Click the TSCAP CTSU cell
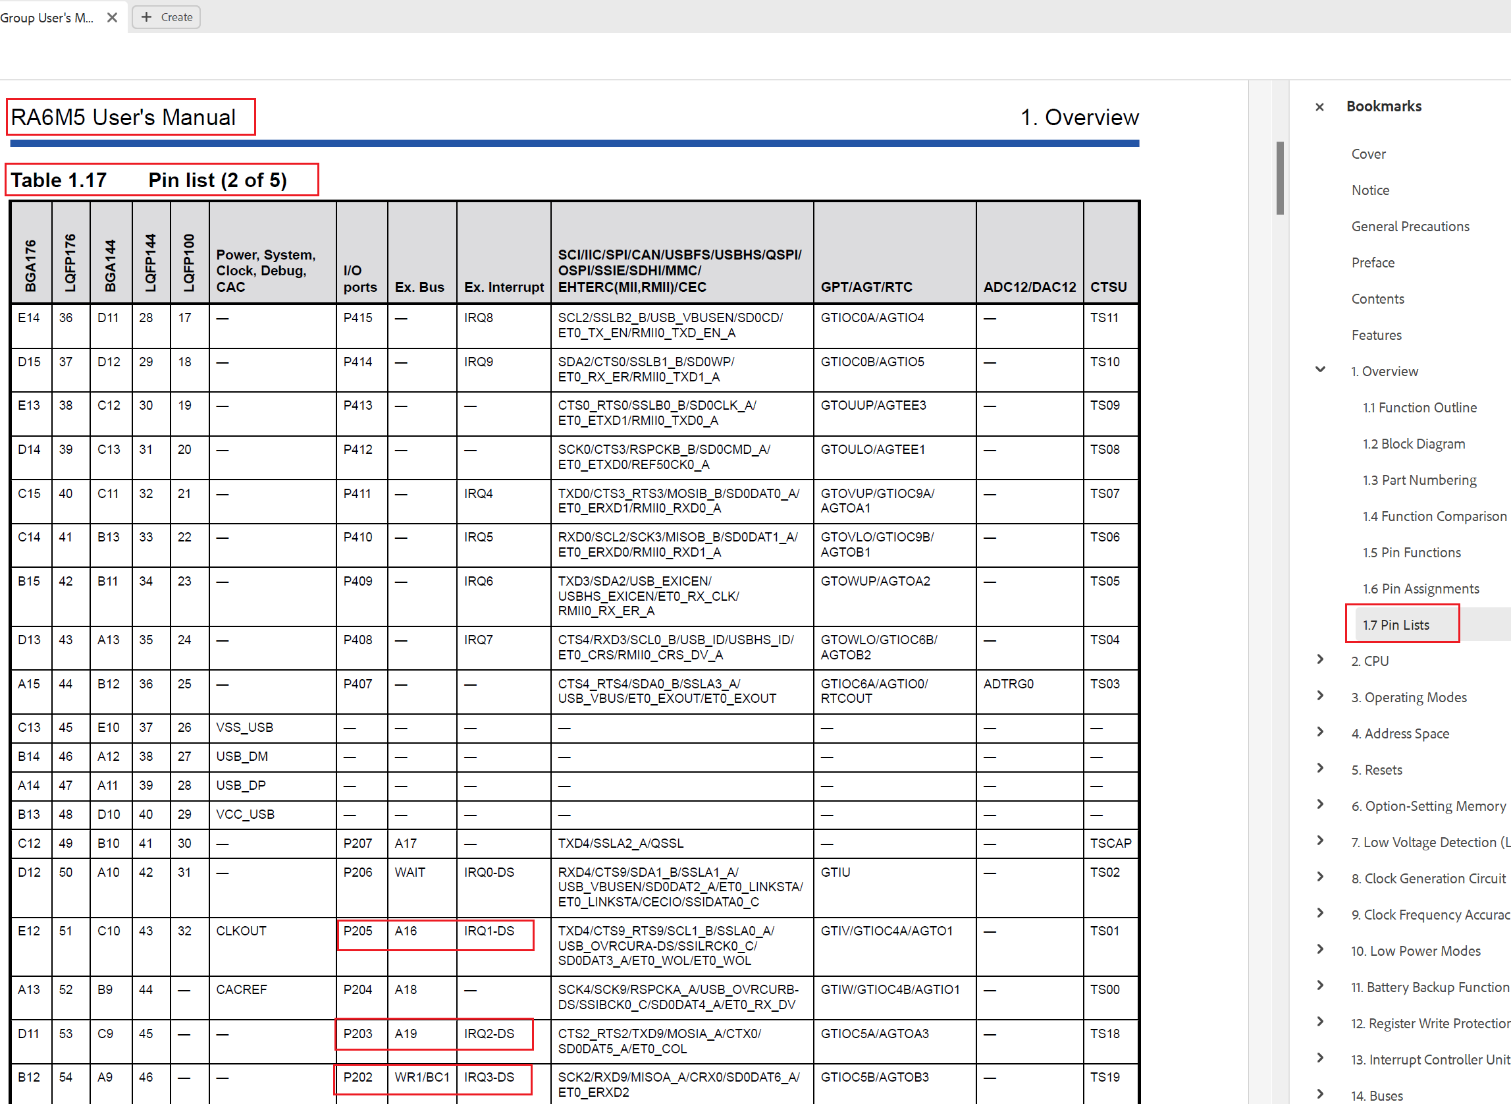The image size is (1511, 1104). coord(1111,843)
